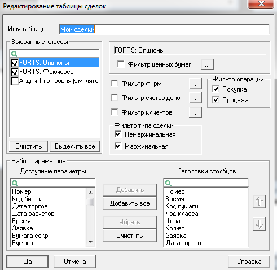
Task: Click search icon in selected classes list
Action: [x=14, y=54]
